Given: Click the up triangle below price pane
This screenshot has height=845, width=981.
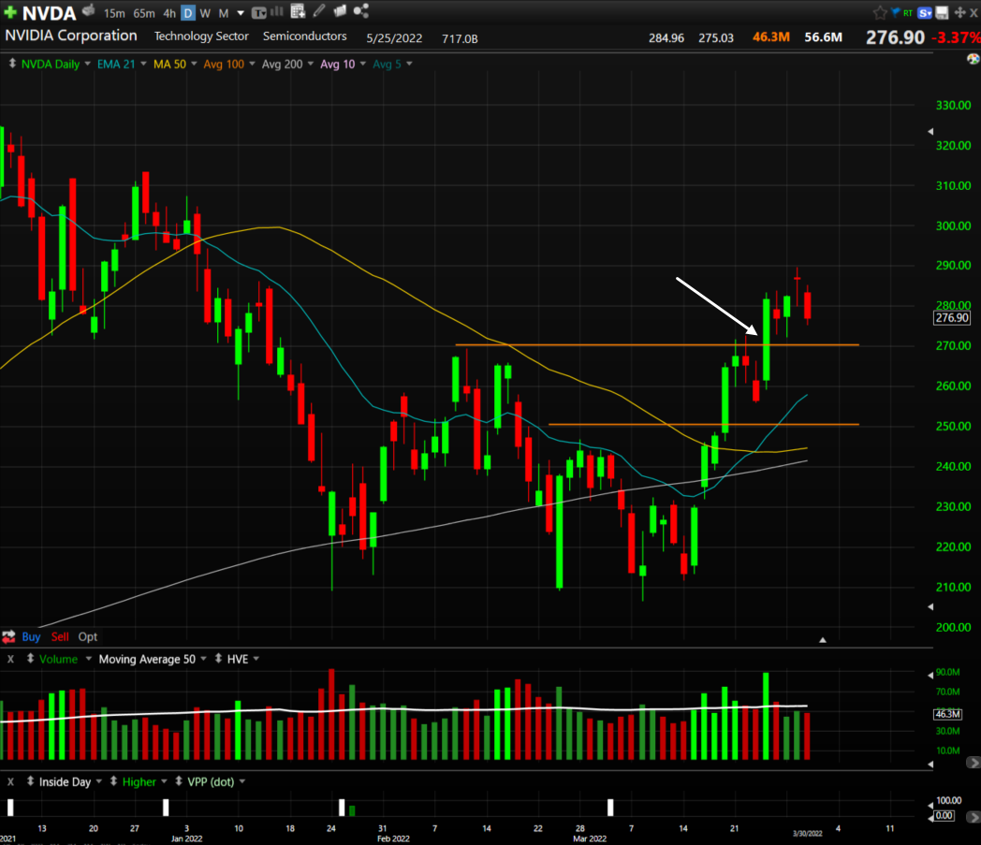Looking at the screenshot, I should (x=823, y=640).
